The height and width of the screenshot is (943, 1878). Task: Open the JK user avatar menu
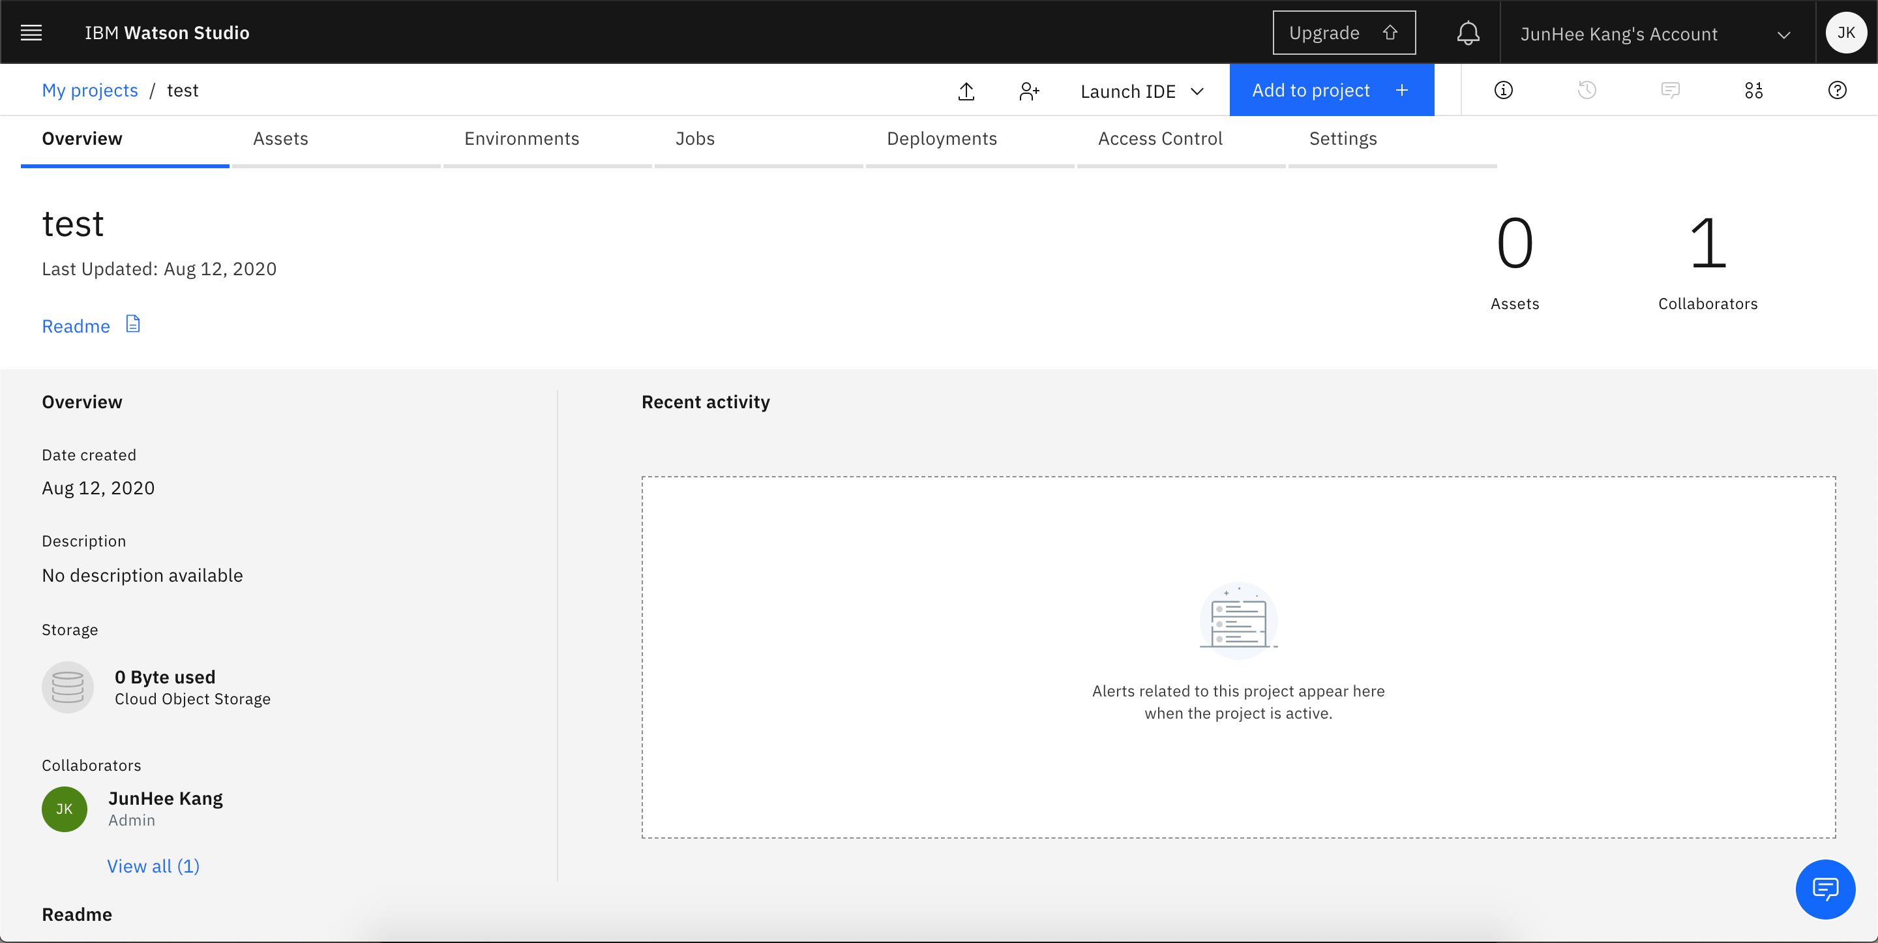pos(1846,33)
